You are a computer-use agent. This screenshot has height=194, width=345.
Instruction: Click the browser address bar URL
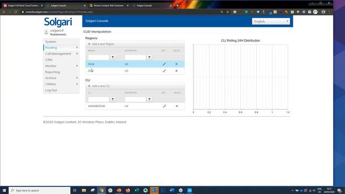click(59, 12)
